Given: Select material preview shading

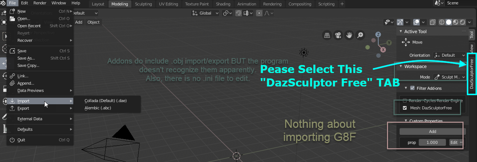Looking at the screenshot, I should coord(456,22).
